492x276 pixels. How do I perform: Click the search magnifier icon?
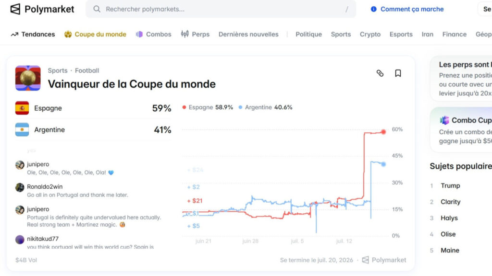coord(97,9)
